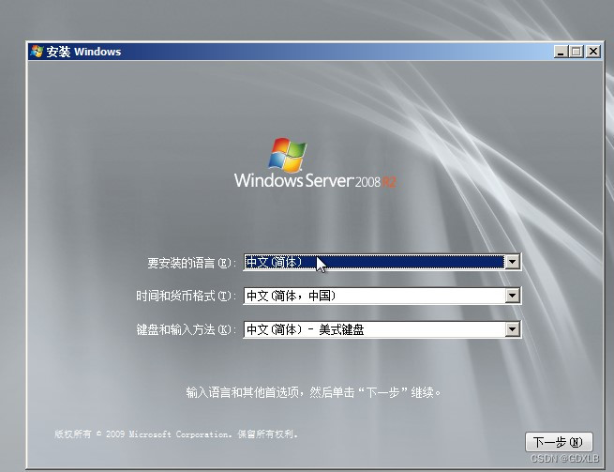Click the copyright text 2009 Microsoft Corporation
This screenshot has height=472, width=614.
(x=168, y=434)
